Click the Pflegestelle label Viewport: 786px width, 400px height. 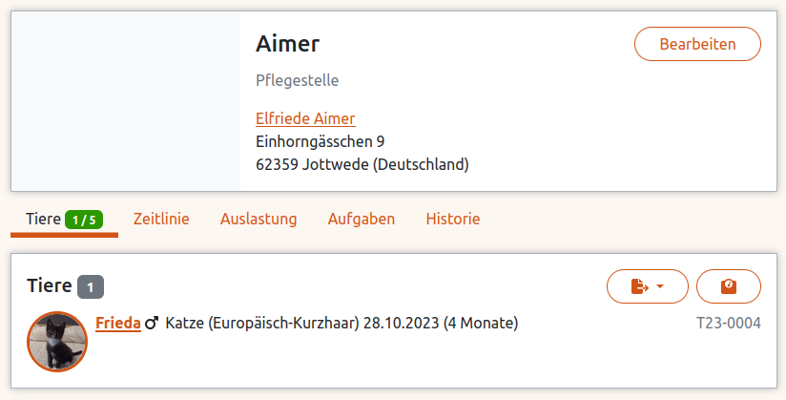(x=298, y=80)
